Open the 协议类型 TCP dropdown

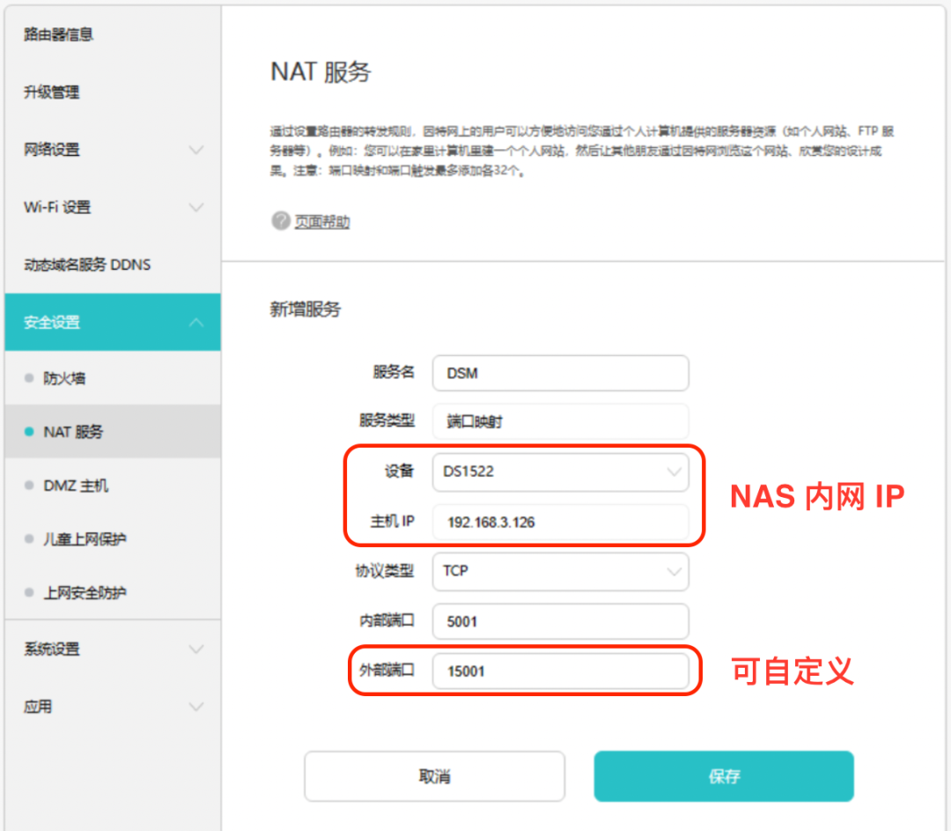point(560,571)
